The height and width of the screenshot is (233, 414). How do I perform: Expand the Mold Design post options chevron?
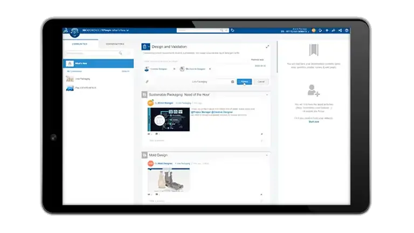[267, 155]
